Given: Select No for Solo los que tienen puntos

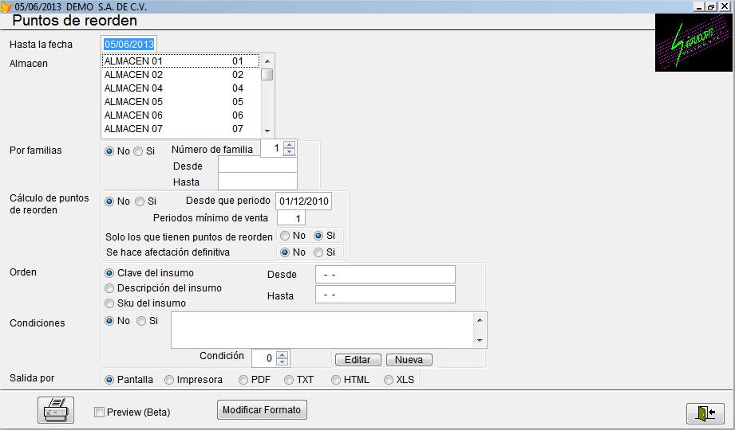Looking at the screenshot, I should click(285, 236).
